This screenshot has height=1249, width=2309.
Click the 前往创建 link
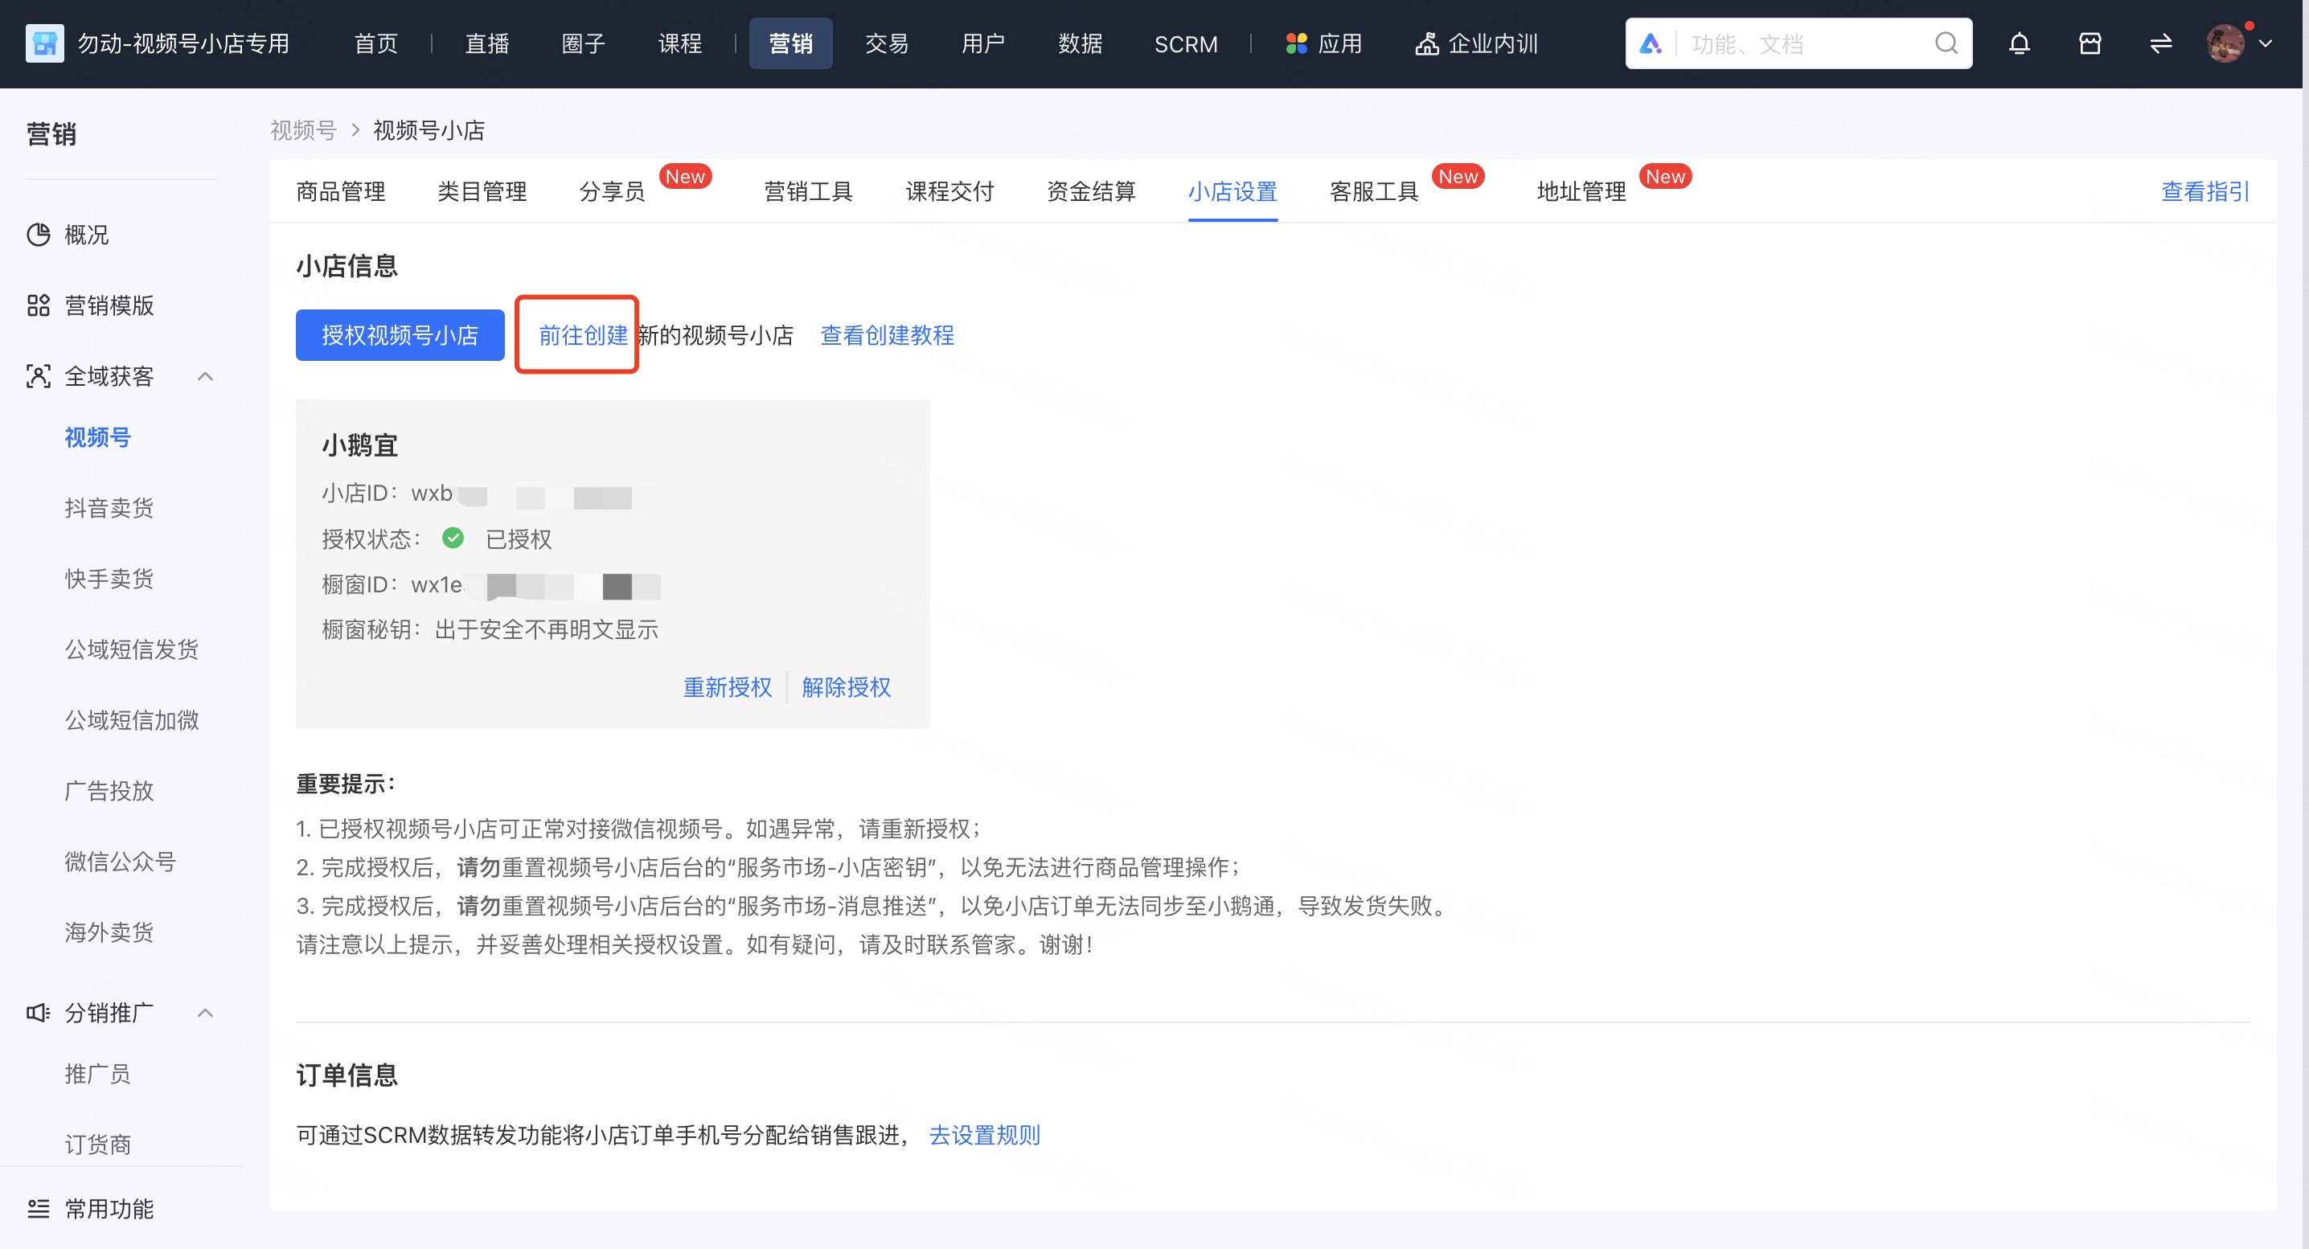[584, 335]
